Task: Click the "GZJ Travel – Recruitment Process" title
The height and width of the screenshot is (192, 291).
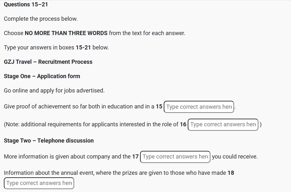Action: tap(48, 62)
